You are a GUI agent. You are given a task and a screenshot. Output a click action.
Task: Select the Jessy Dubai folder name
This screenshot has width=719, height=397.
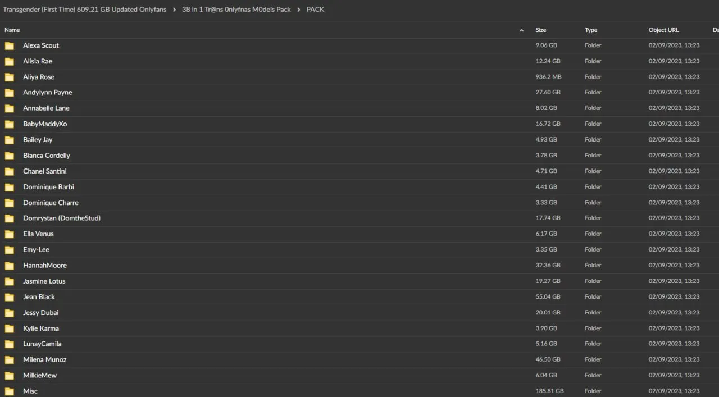point(41,312)
